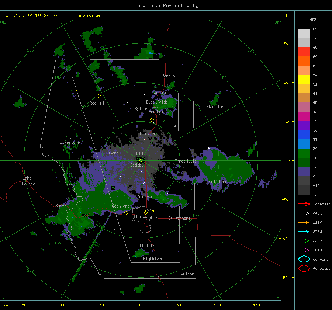Click the yellow diamond marker above Calgary label

pos(146,212)
